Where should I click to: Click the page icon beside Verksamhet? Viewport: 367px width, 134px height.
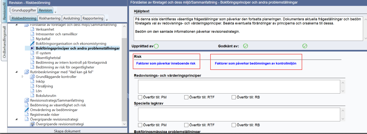point(32,29)
